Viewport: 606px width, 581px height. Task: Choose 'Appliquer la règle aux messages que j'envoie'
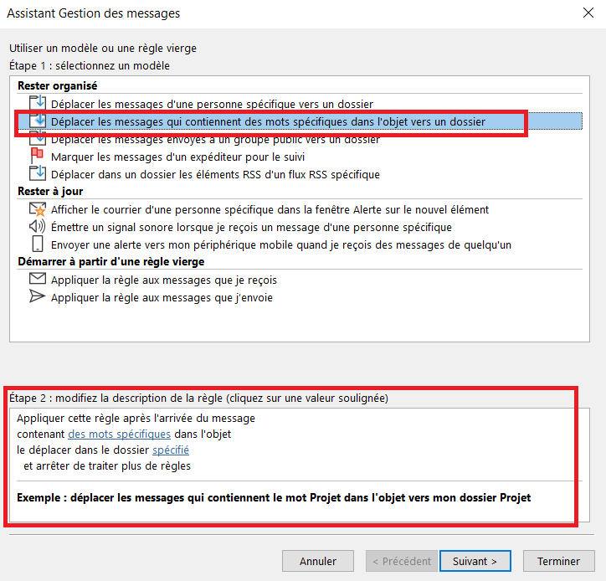click(162, 298)
